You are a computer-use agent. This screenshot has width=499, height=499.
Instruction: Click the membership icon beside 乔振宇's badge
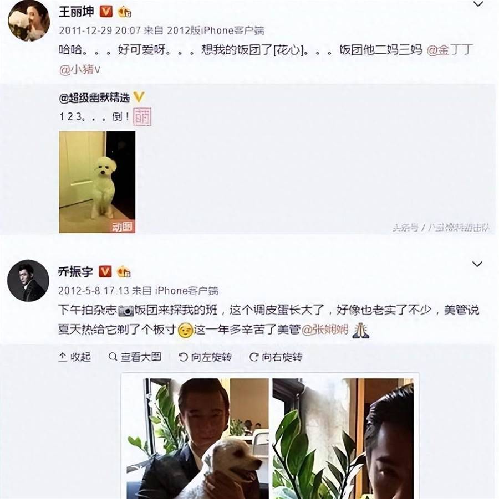[124, 272]
